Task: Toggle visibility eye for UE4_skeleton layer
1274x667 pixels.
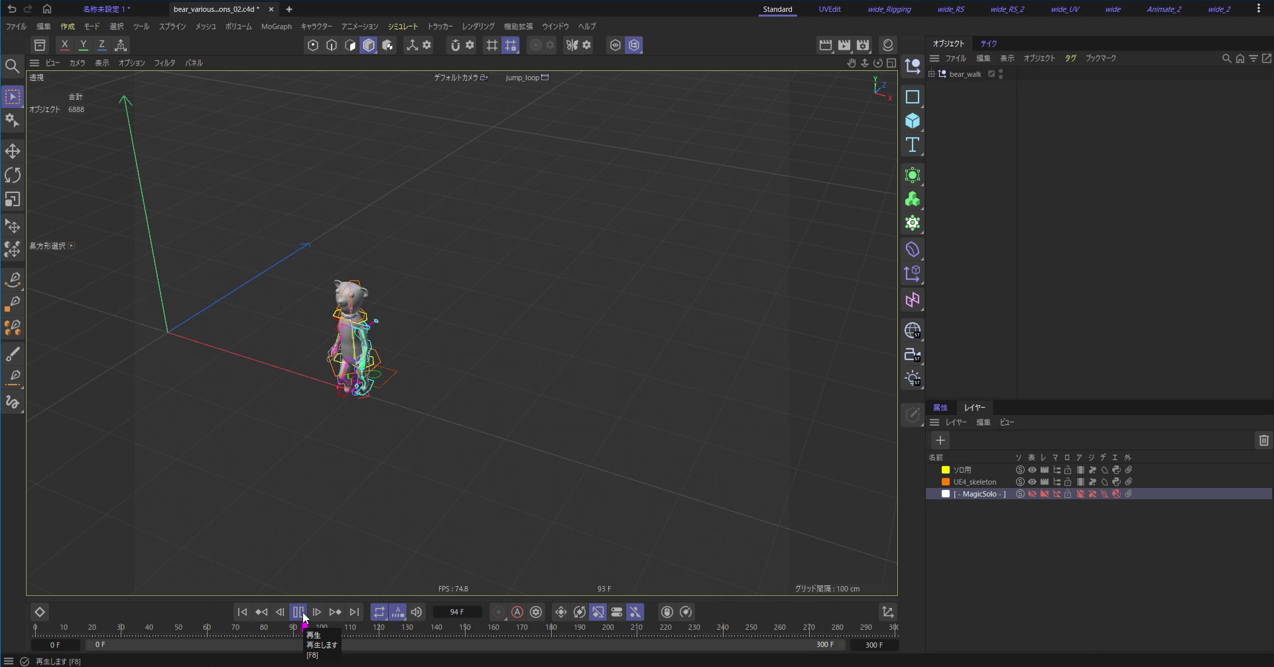Action: (1032, 482)
